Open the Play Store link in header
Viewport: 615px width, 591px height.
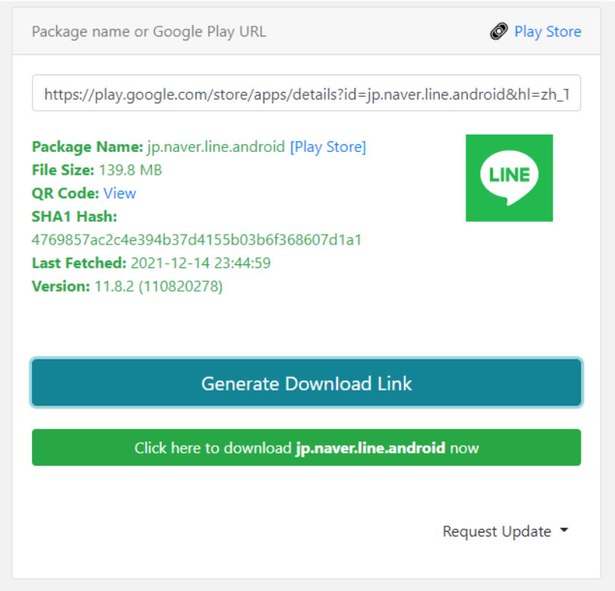547,31
